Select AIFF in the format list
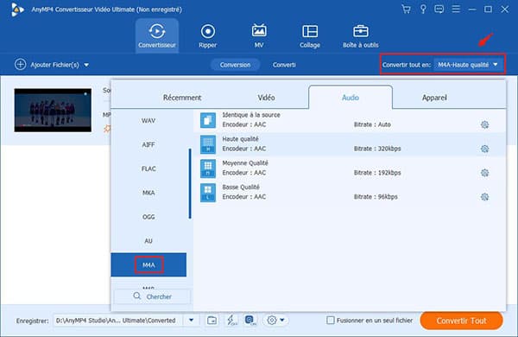This screenshot has height=337, width=518. 148,144
